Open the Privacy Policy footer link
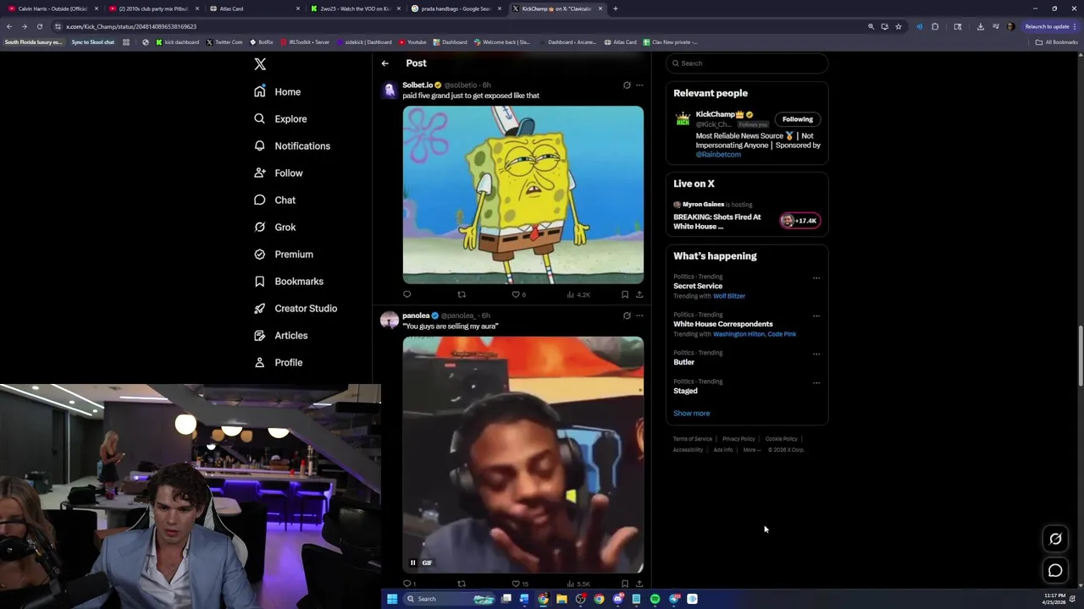 click(x=738, y=439)
